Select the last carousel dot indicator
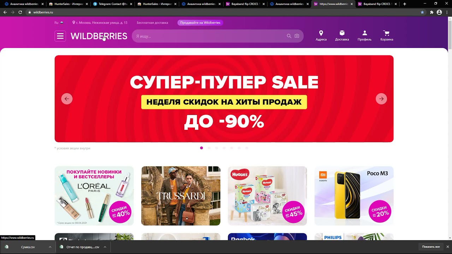Viewport: 452px width, 254px height. [247, 148]
